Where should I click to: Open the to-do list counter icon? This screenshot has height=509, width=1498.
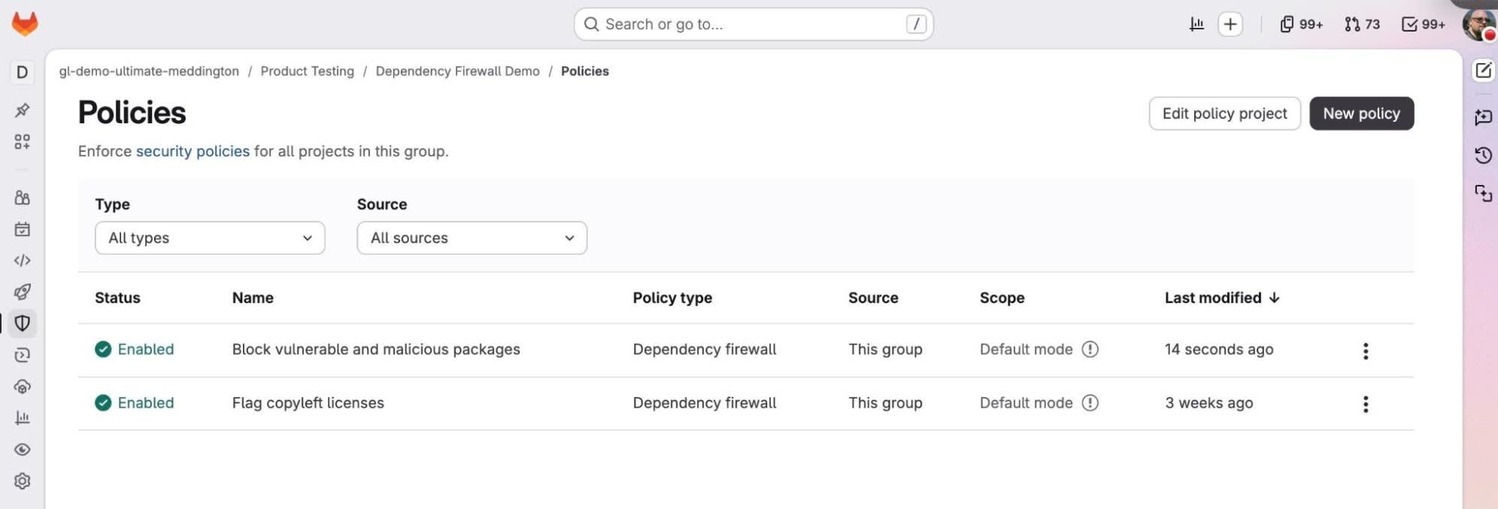click(x=1423, y=24)
